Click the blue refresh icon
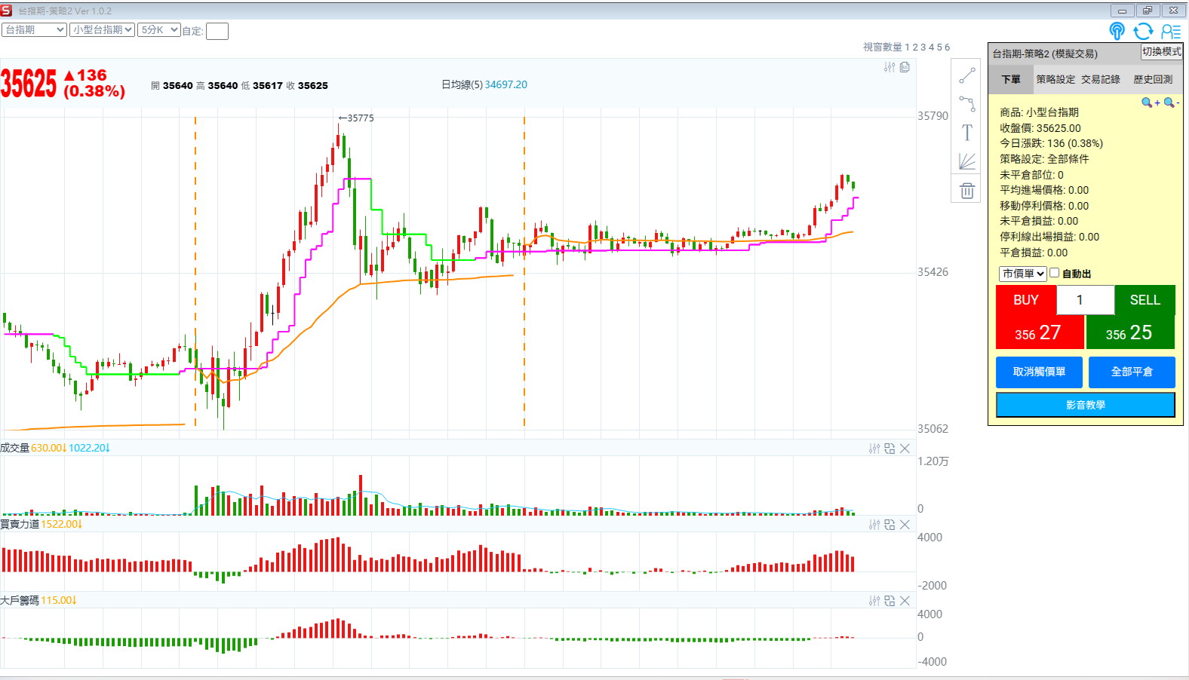The image size is (1189, 680). point(1144,31)
